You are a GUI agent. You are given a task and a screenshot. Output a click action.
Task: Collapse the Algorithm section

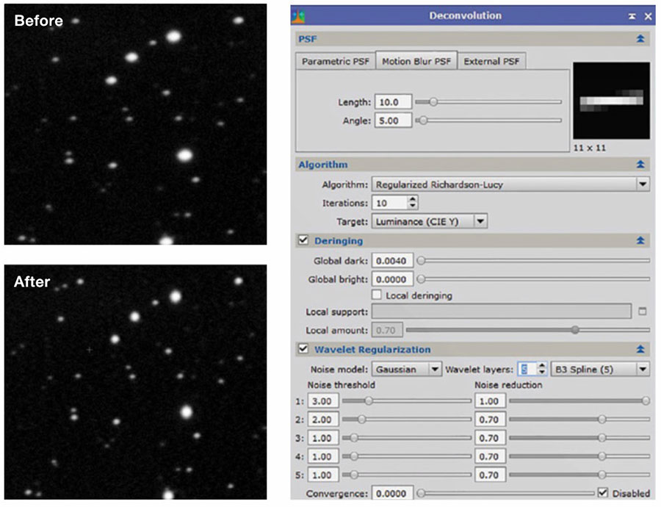tap(641, 165)
